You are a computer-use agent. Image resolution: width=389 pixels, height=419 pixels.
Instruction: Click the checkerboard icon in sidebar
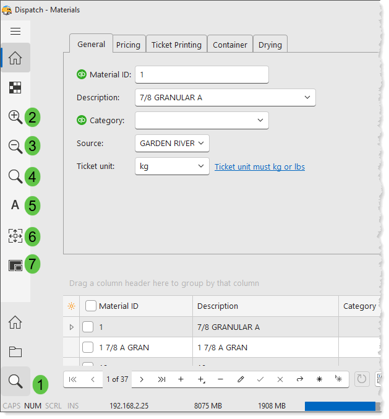tap(15, 87)
